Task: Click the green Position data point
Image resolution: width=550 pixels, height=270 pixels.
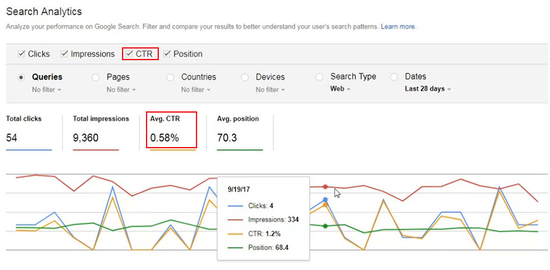Action: pyautogui.click(x=326, y=226)
